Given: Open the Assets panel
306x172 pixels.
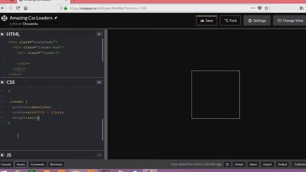Looking at the screenshot, I should (21, 164).
